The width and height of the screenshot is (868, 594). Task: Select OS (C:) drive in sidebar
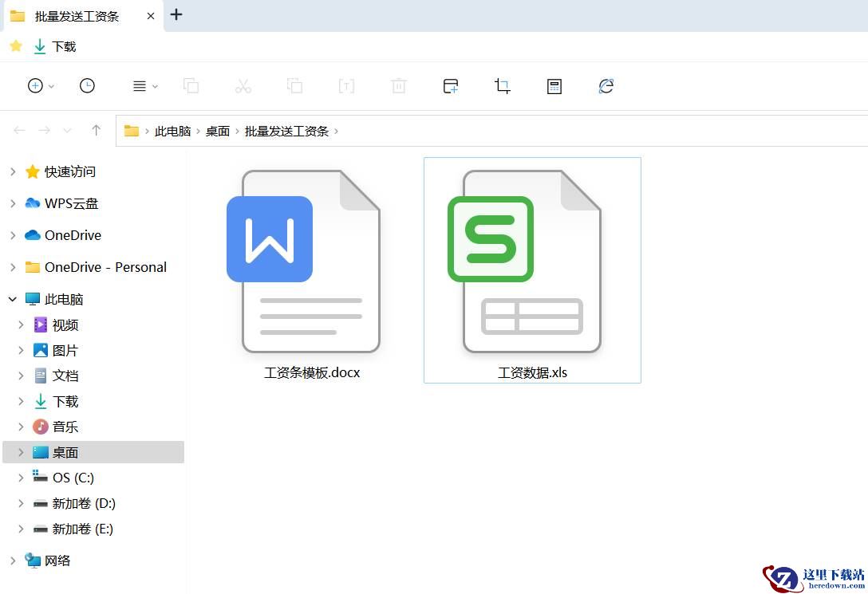coord(73,478)
